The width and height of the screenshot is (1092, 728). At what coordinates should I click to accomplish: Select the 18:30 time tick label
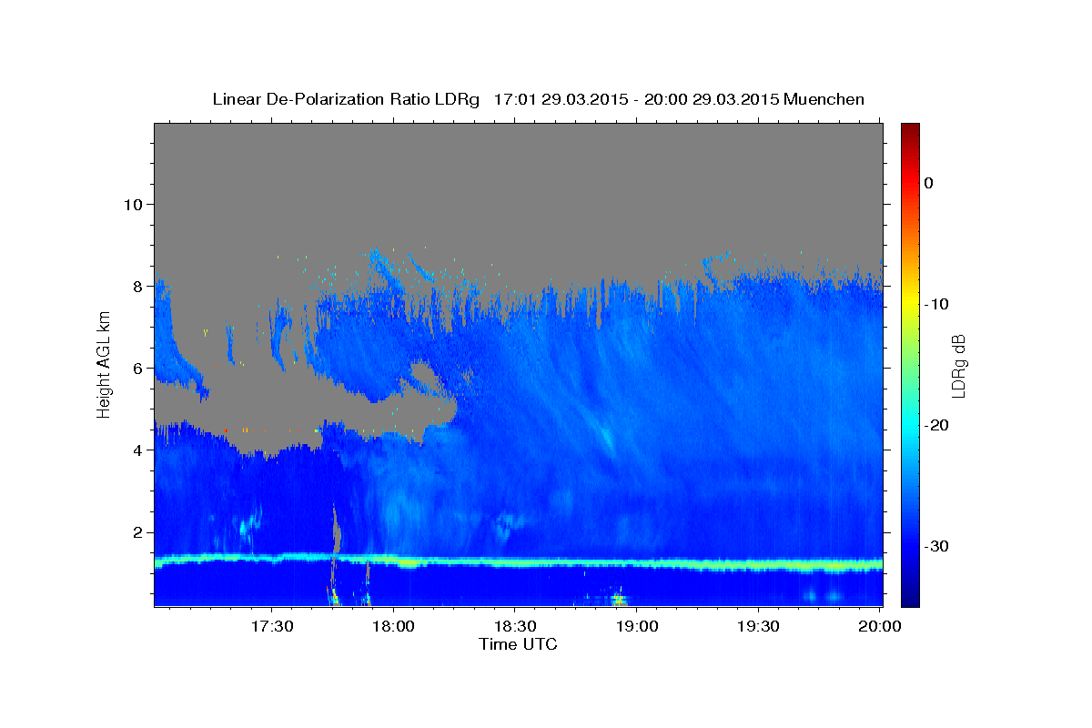tap(514, 627)
